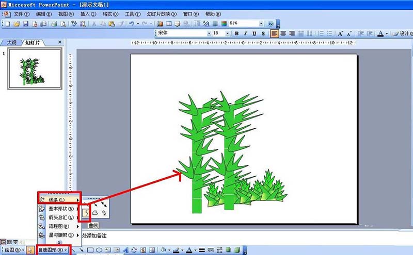The width and height of the screenshot is (413, 255).
Task: Click the Print icon in standard toolbar
Action: click(54, 24)
